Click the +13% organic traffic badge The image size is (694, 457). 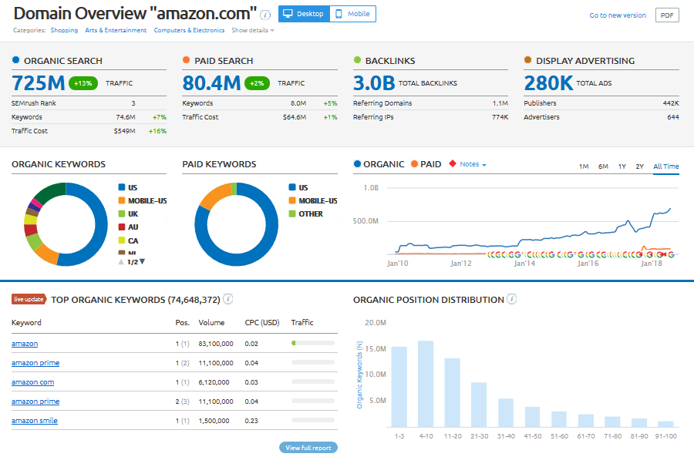[x=83, y=83]
